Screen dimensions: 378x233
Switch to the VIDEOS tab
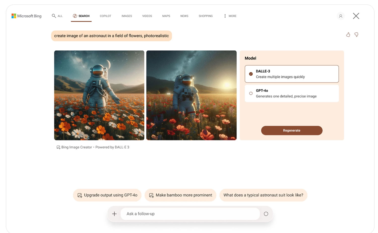(x=147, y=16)
